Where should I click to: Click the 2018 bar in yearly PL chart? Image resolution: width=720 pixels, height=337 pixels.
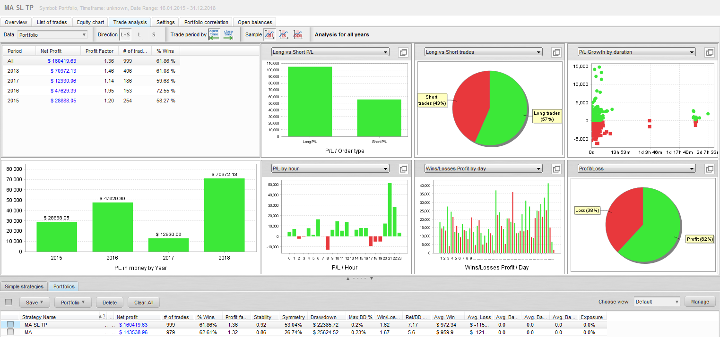click(224, 215)
